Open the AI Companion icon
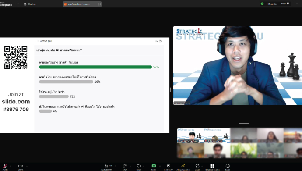302x171 pixels. click(x=183, y=166)
